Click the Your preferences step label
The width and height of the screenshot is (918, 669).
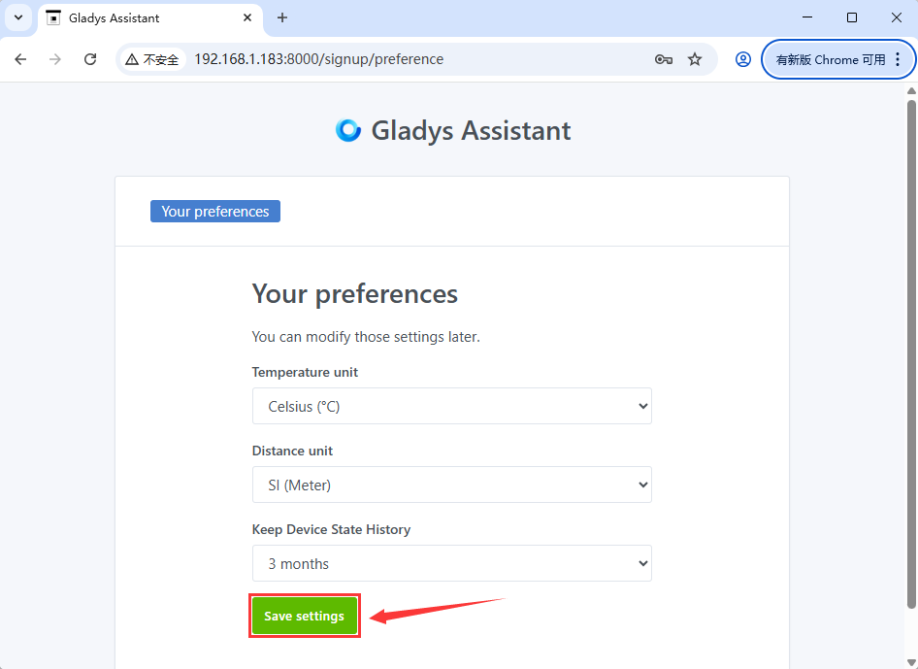215,212
